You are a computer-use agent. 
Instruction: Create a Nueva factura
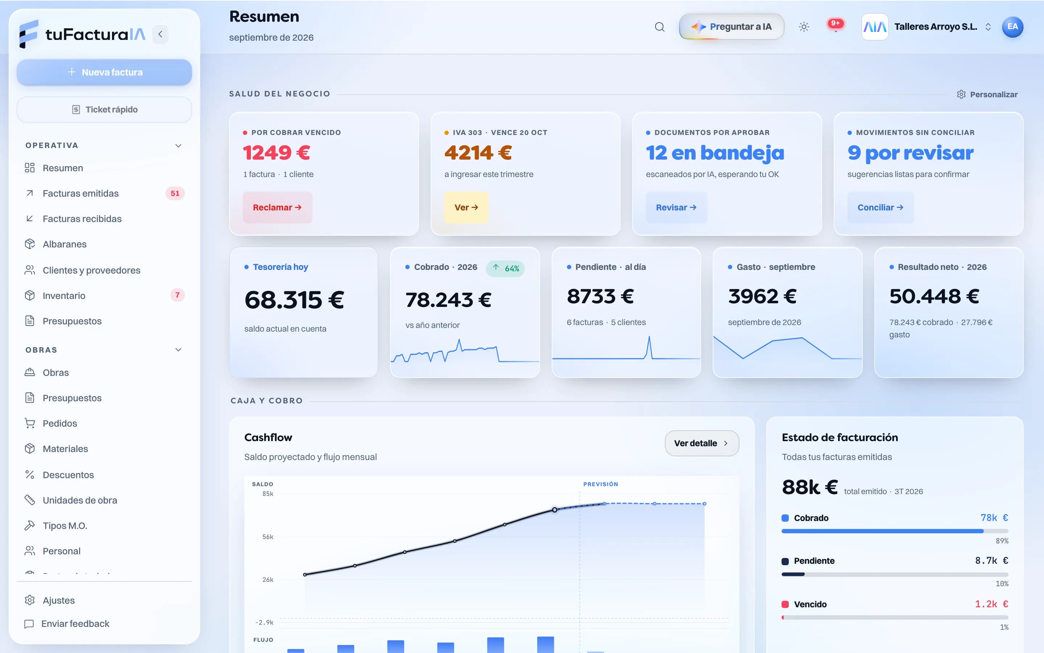tap(104, 72)
